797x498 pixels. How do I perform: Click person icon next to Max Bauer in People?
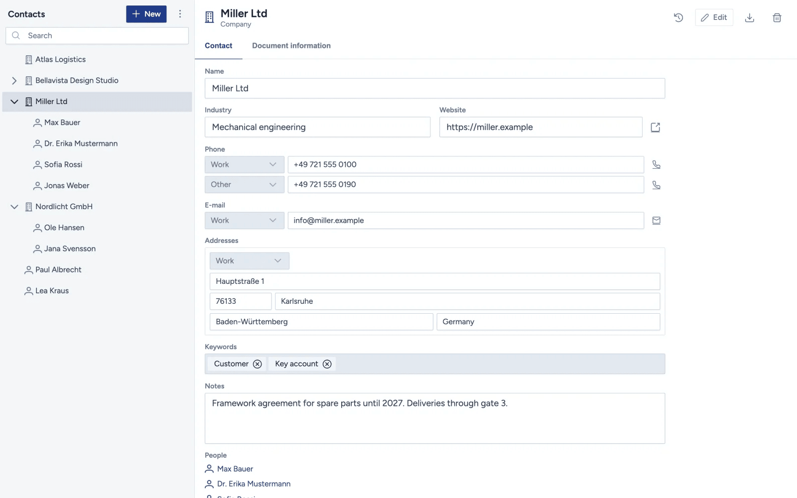[209, 469]
